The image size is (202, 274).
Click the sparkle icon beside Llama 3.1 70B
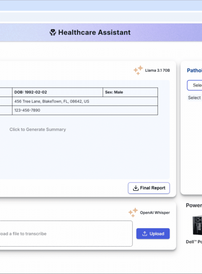pyautogui.click(x=138, y=70)
